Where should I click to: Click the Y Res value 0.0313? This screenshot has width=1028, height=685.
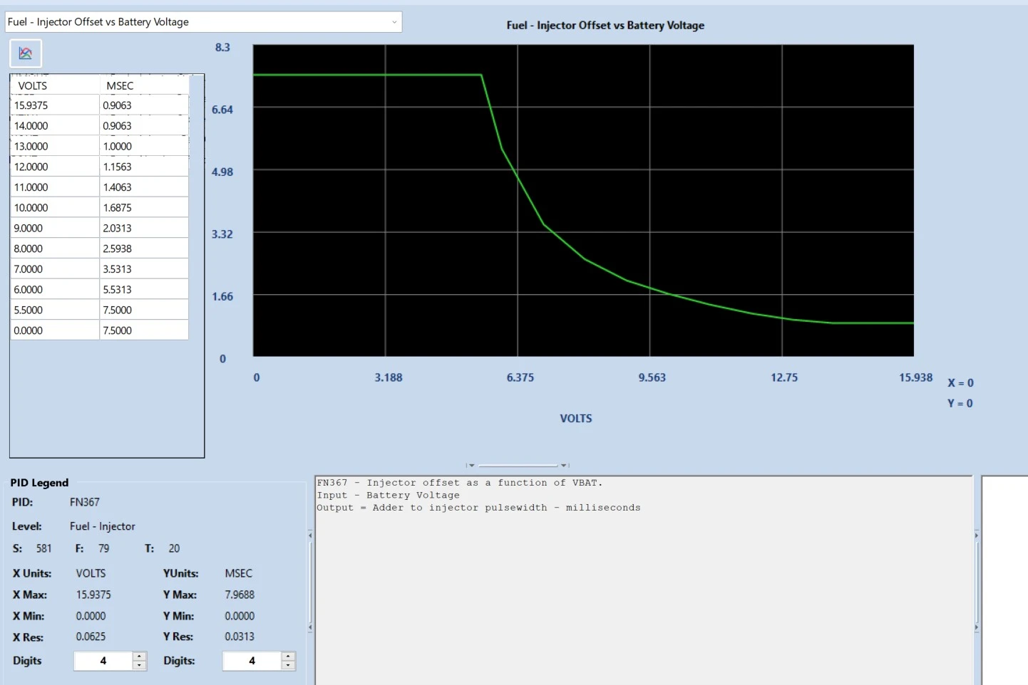[240, 637]
